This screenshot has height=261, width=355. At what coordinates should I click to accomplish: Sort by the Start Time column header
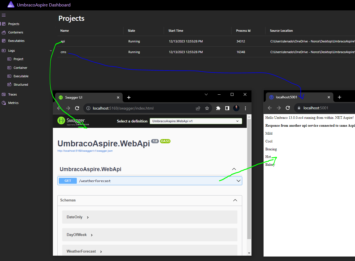176,31
